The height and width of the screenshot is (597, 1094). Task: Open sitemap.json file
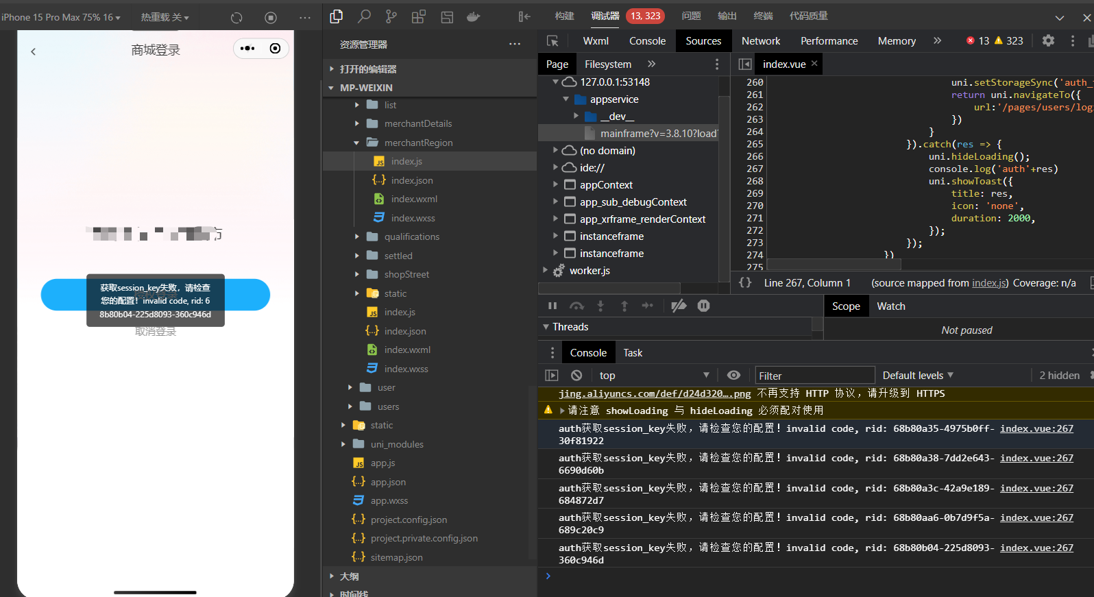click(396, 557)
